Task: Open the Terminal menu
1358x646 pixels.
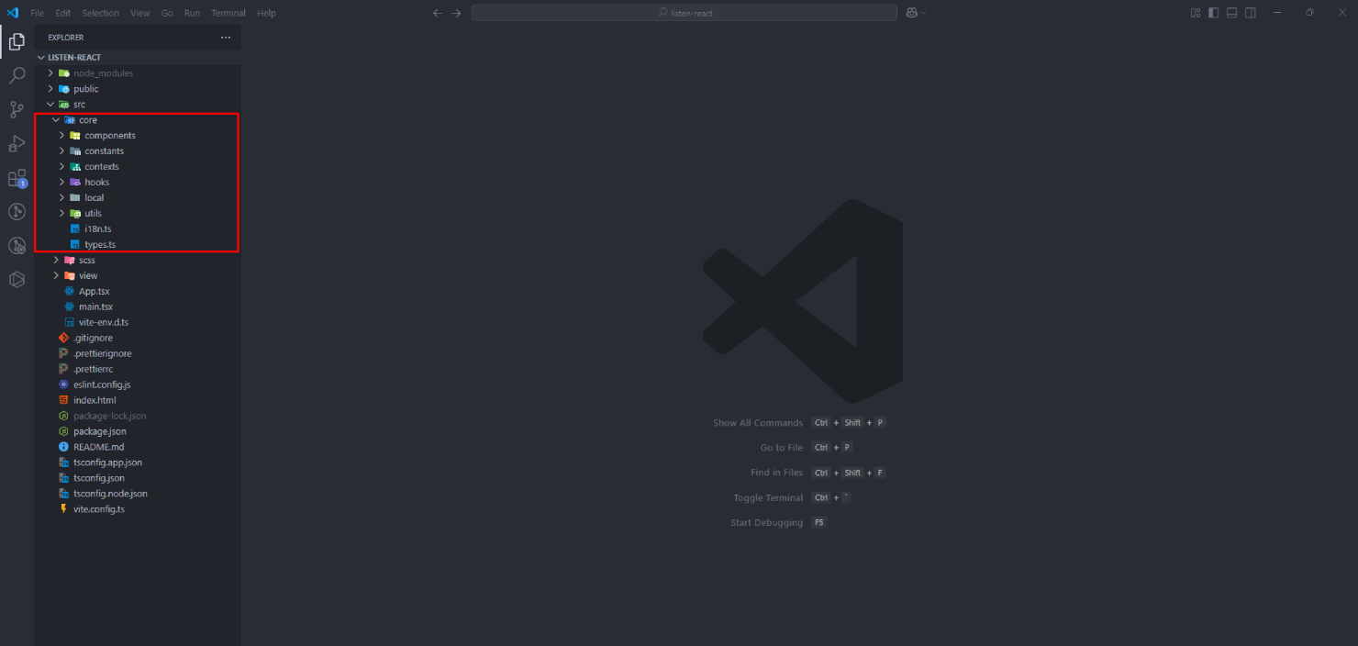Action: [228, 13]
